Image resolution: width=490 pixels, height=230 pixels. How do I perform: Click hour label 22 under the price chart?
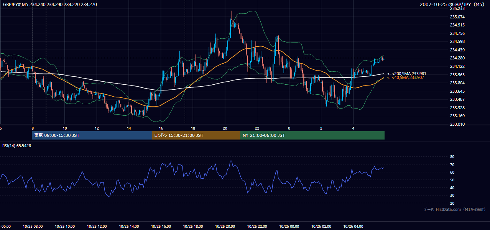click(x=257, y=128)
